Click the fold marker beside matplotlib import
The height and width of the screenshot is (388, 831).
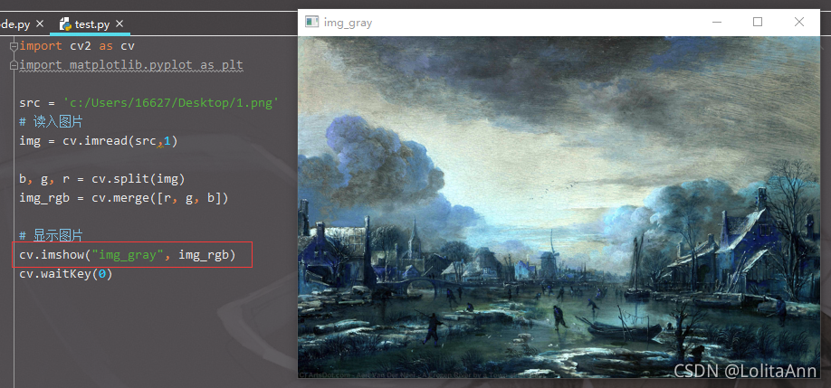[14, 65]
